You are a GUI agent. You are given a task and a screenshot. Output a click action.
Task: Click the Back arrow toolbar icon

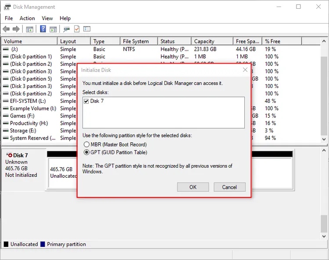click(6, 29)
